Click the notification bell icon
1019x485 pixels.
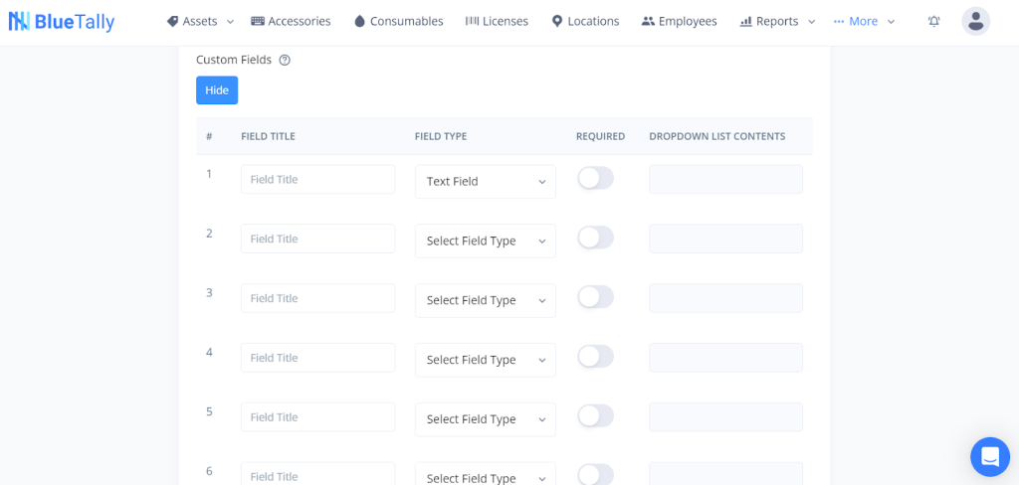pos(933,21)
